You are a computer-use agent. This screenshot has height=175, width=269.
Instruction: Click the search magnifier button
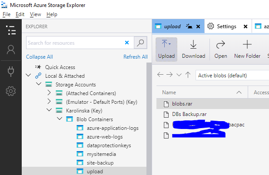[x=140, y=43]
